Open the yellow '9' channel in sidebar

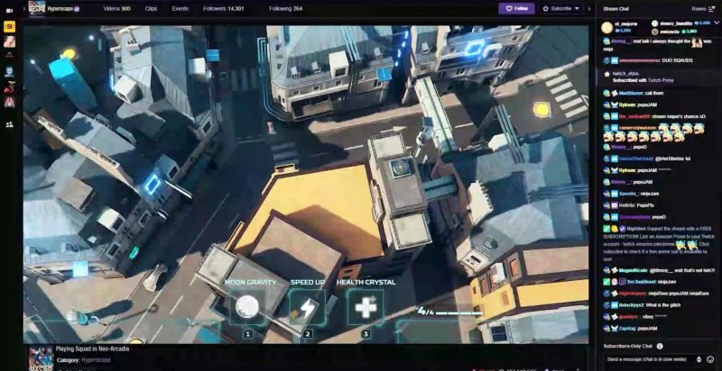click(9, 27)
